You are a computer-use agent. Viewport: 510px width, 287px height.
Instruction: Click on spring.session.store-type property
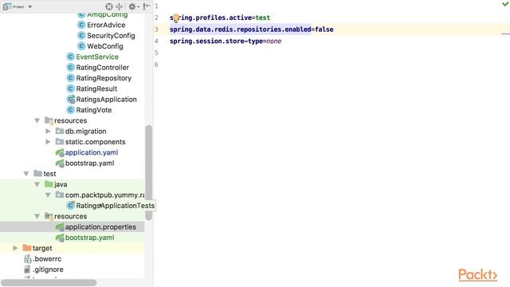(216, 41)
